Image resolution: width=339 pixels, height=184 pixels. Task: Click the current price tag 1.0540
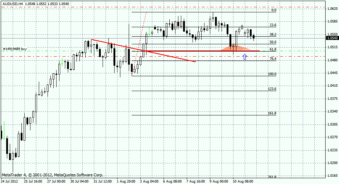coord(332,38)
